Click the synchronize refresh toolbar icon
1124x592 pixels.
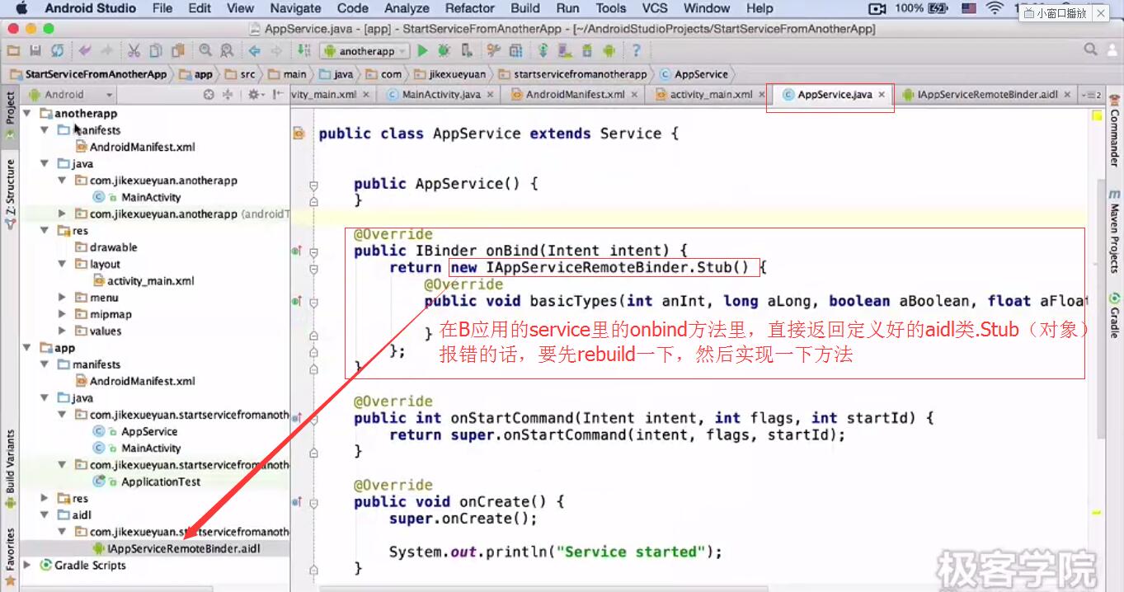coord(57,51)
